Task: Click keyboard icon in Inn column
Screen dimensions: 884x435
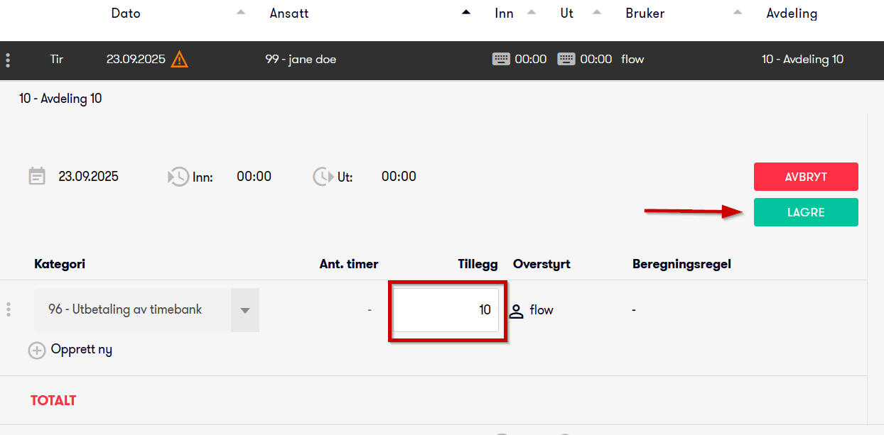Action: [x=501, y=60]
